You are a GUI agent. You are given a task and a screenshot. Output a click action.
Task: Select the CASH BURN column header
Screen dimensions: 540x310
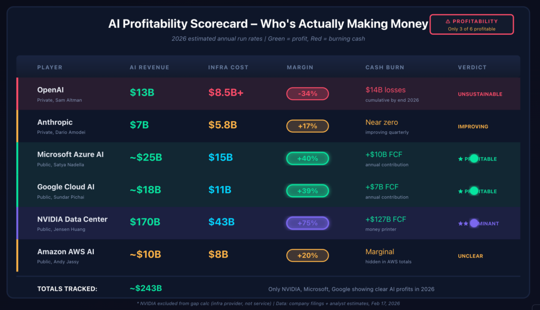[383, 67]
